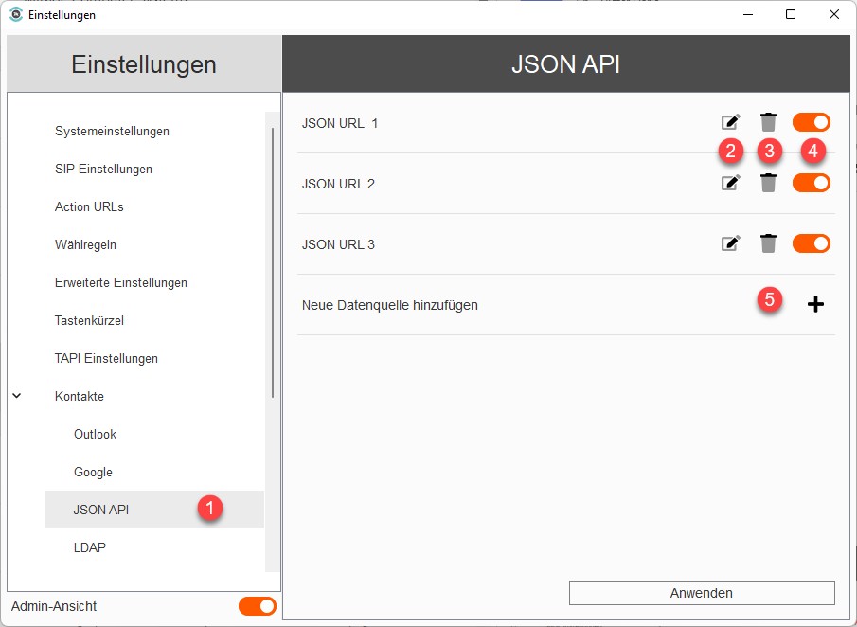Minimize the Einstellungen window
This screenshot has width=857, height=627.
tap(748, 14)
